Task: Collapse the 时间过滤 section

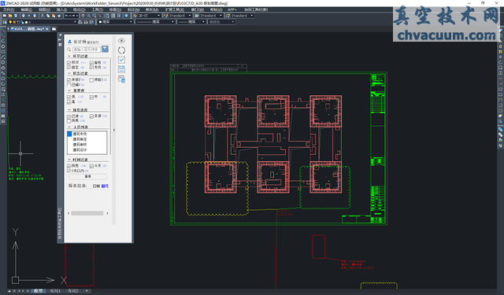Action: point(69,160)
